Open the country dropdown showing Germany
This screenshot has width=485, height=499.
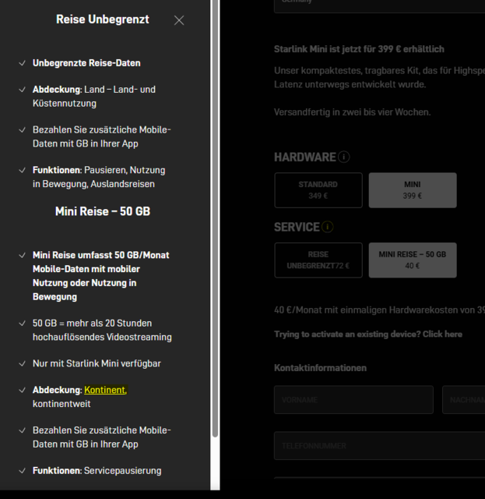[x=379, y=4]
